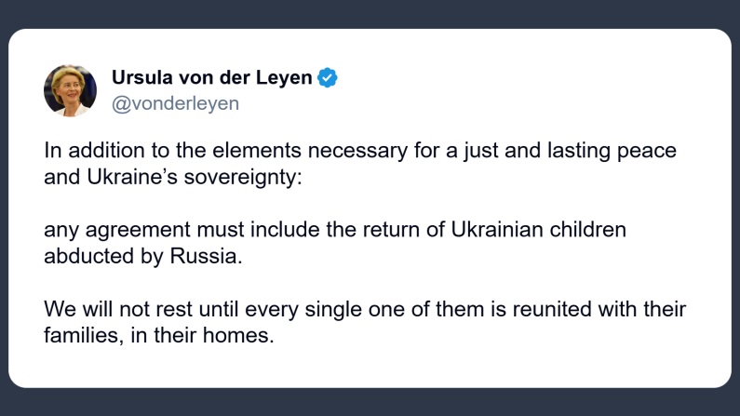Click the words "In addition" starting the tweet
Image resolution: width=740 pixels, height=416 pixels.
[87, 151]
